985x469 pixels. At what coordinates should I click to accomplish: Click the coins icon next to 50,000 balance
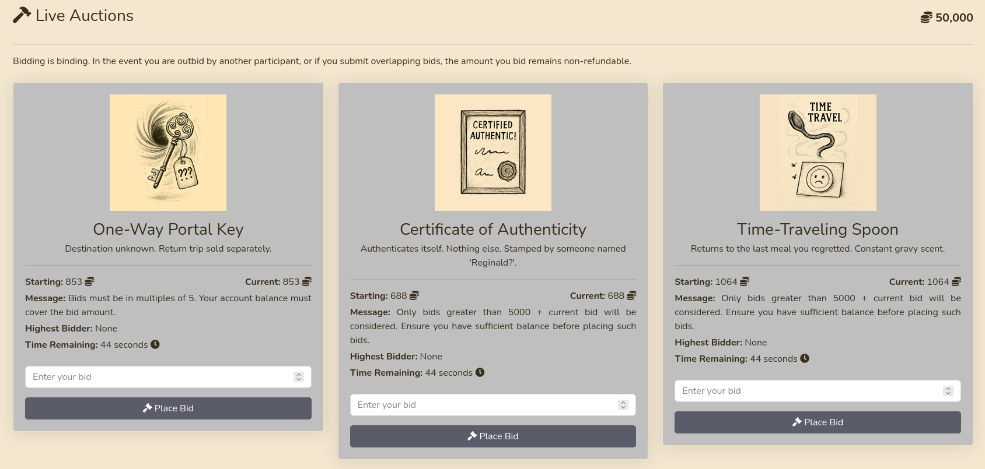point(926,18)
